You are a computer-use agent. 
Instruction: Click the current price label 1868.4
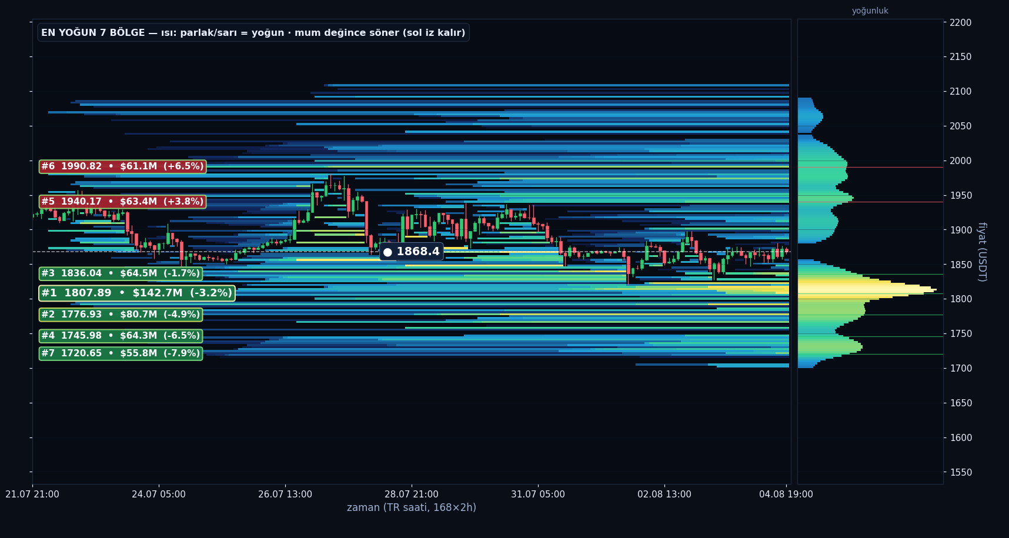[412, 252]
